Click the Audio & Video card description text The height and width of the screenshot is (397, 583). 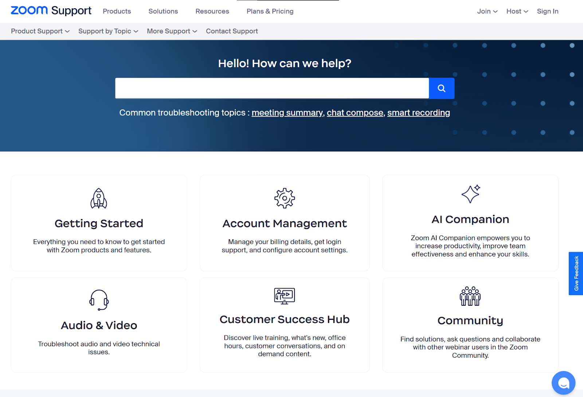(x=99, y=348)
